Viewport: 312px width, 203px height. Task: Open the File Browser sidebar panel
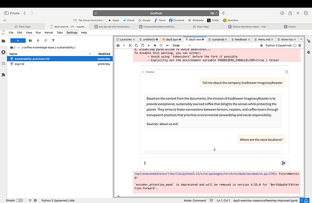[x=4, y=41]
